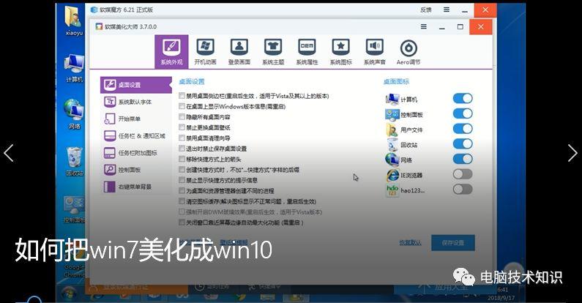Enable the IE浏览器 desktop icon switch
This screenshot has height=303, width=582.
tap(463, 174)
